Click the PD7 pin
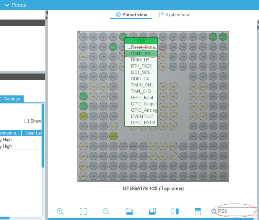This screenshot has height=220, width=259. click(183, 37)
